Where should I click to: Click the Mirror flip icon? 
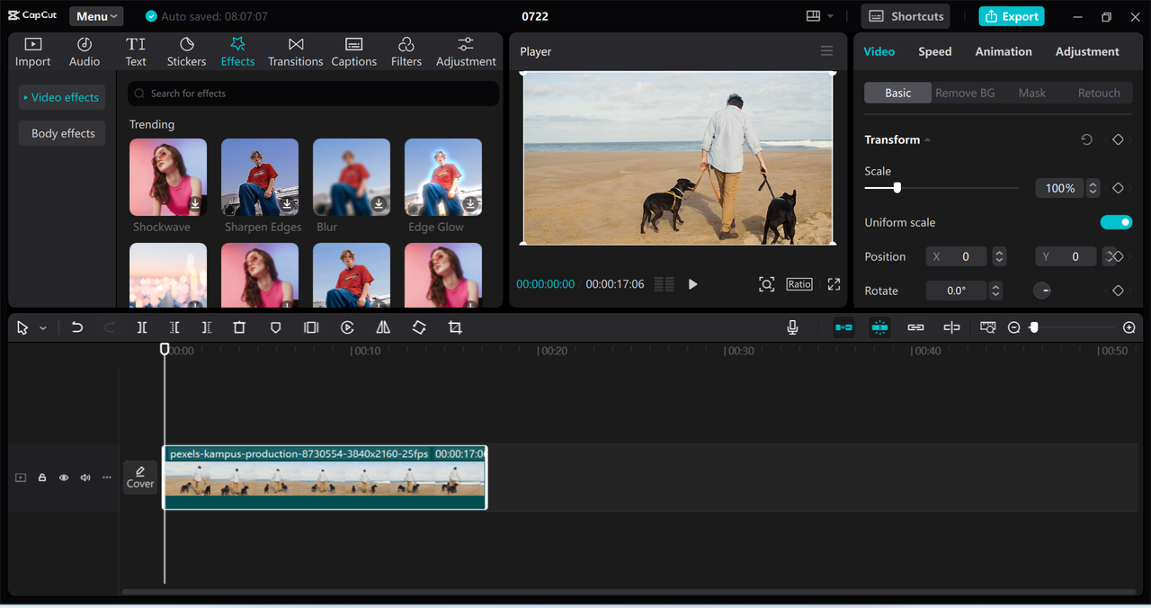click(x=383, y=327)
